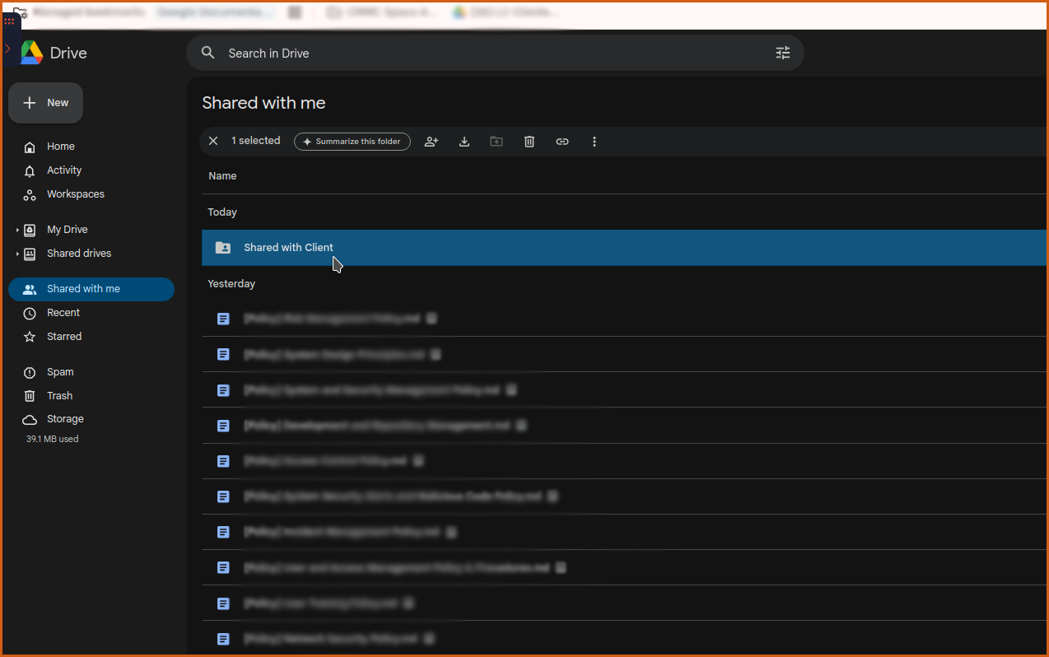Click the Copy link icon

[x=562, y=142]
